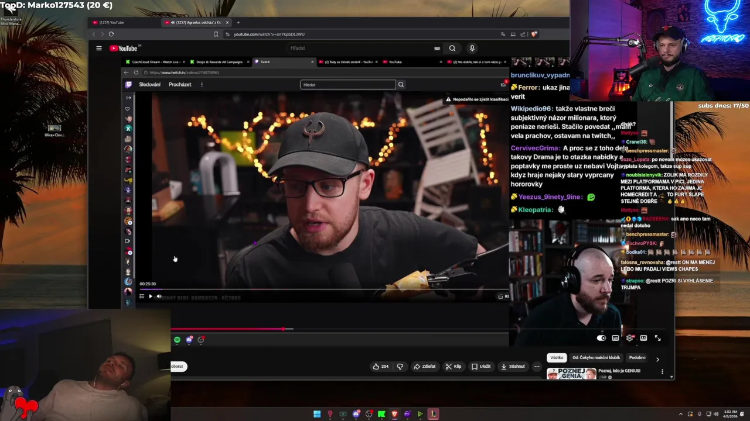The width and height of the screenshot is (750, 421).
Task: Toggle YouTube subtitles button
Action: tap(615, 338)
